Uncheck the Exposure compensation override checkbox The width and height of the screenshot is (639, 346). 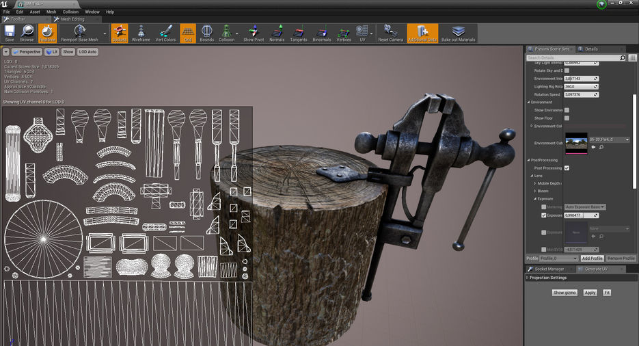point(543,215)
